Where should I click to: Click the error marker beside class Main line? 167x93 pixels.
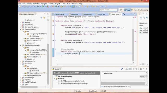click(53, 21)
